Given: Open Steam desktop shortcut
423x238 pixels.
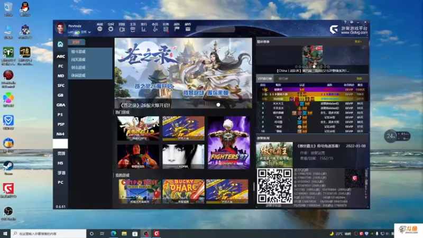Looking at the screenshot, I should (8, 168).
